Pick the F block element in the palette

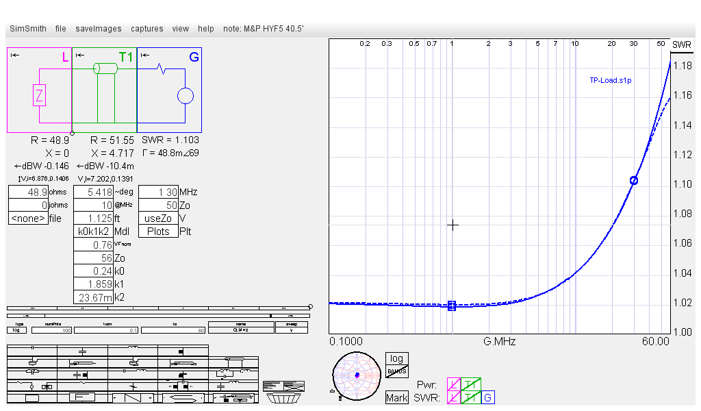point(83,397)
